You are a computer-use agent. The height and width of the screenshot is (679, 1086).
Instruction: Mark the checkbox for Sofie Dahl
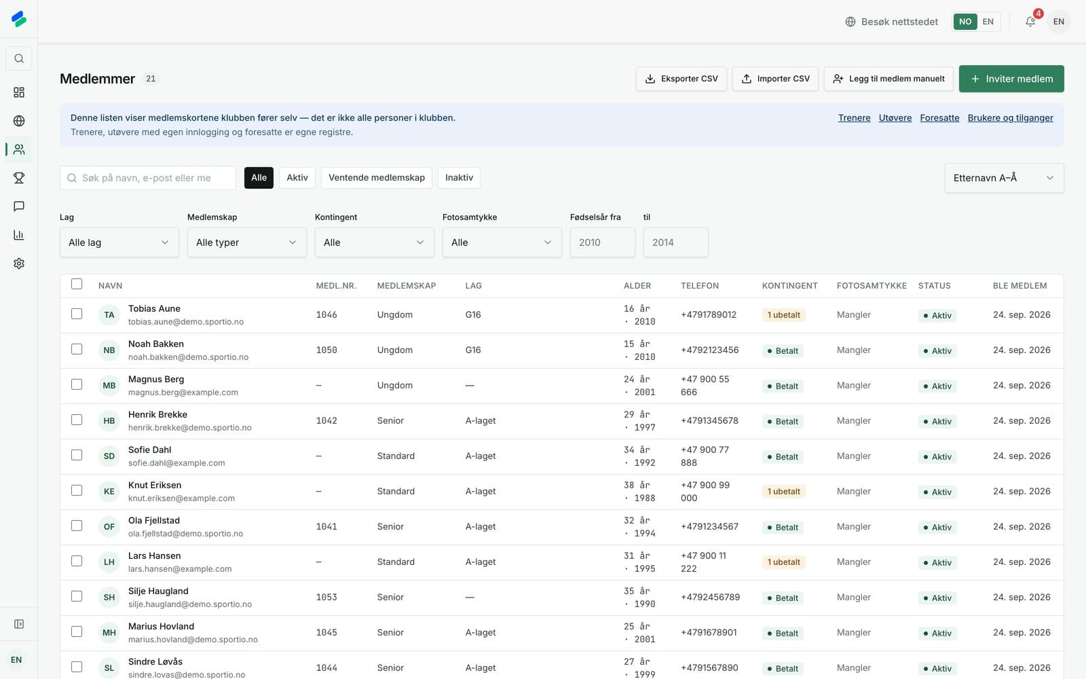tap(77, 456)
